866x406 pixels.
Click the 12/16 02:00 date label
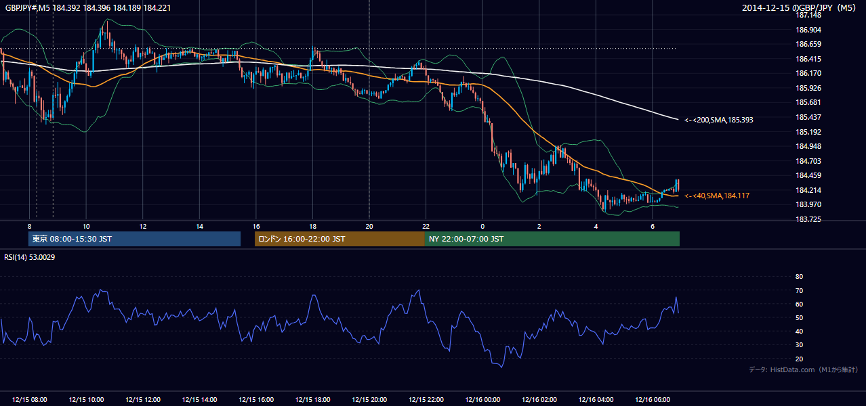[539, 400]
